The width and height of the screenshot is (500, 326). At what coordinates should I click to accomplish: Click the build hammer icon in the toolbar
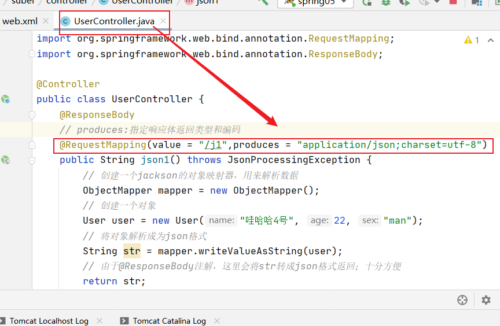(x=263, y=2)
